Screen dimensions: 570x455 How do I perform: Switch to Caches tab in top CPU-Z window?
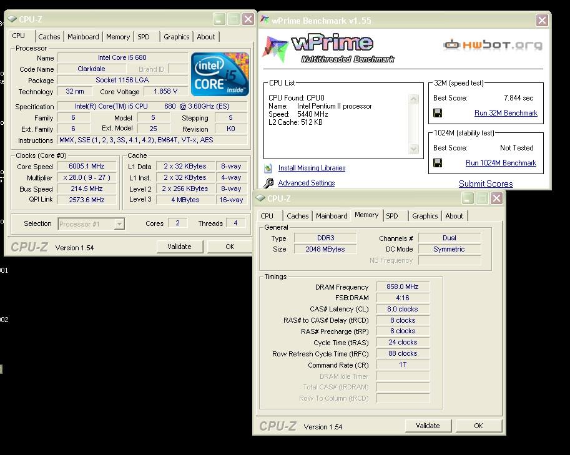(x=49, y=37)
